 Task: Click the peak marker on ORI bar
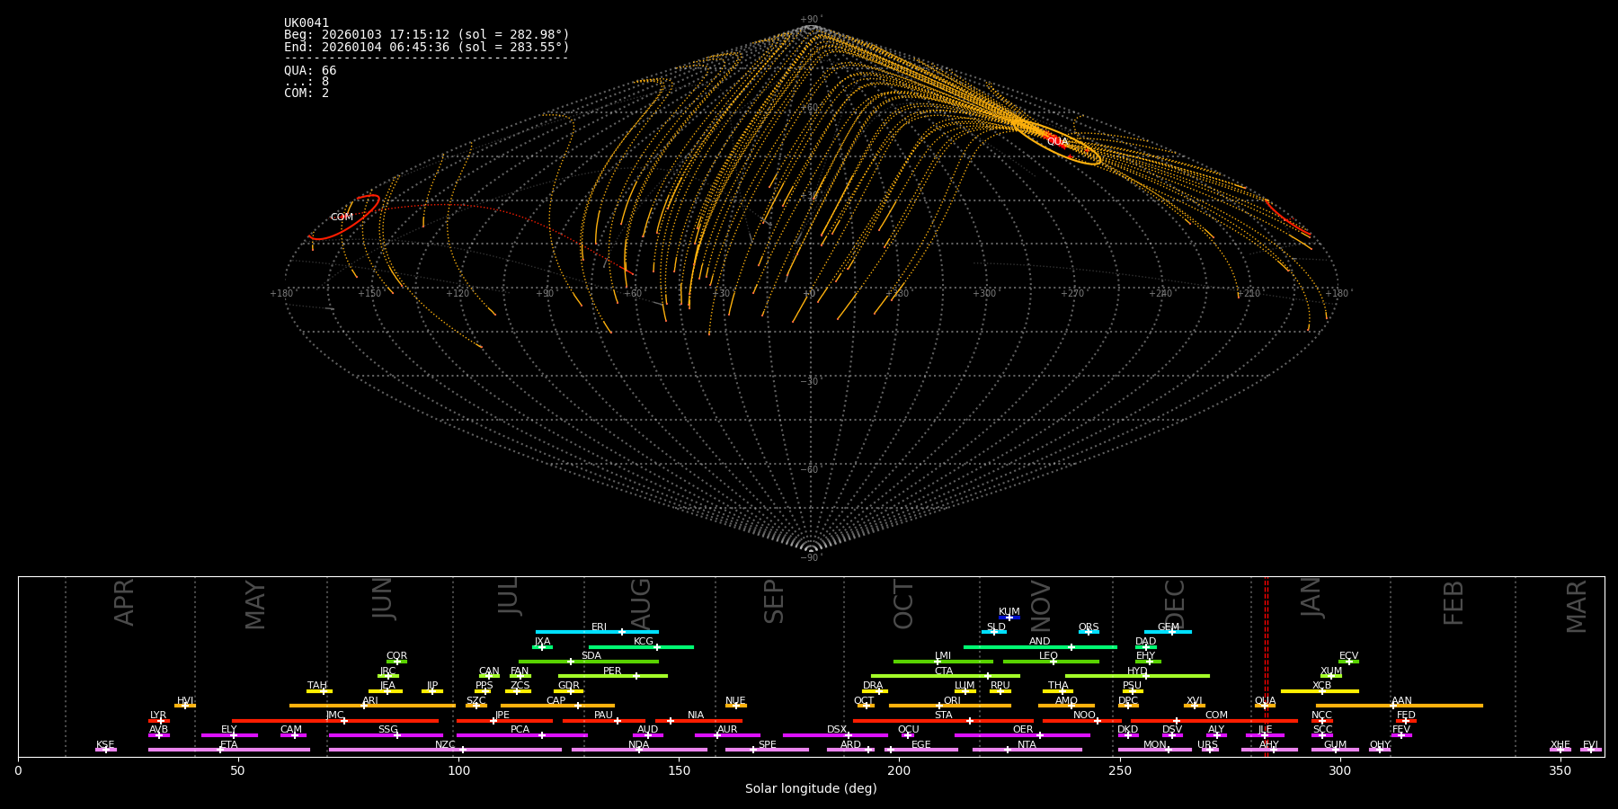point(939,706)
